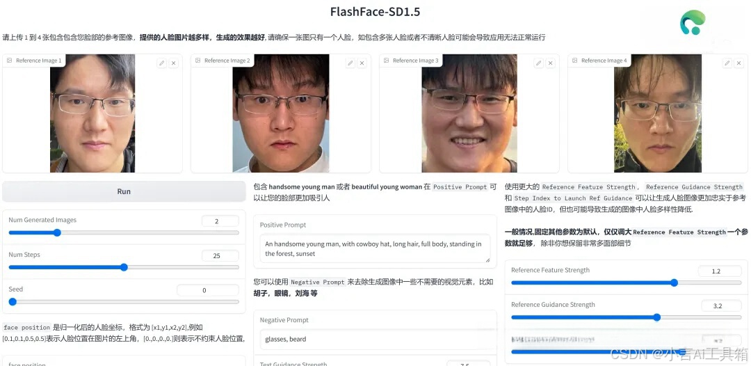The width and height of the screenshot is (751, 366).
Task: Click the Negative Prompt label
Action: click(x=284, y=320)
